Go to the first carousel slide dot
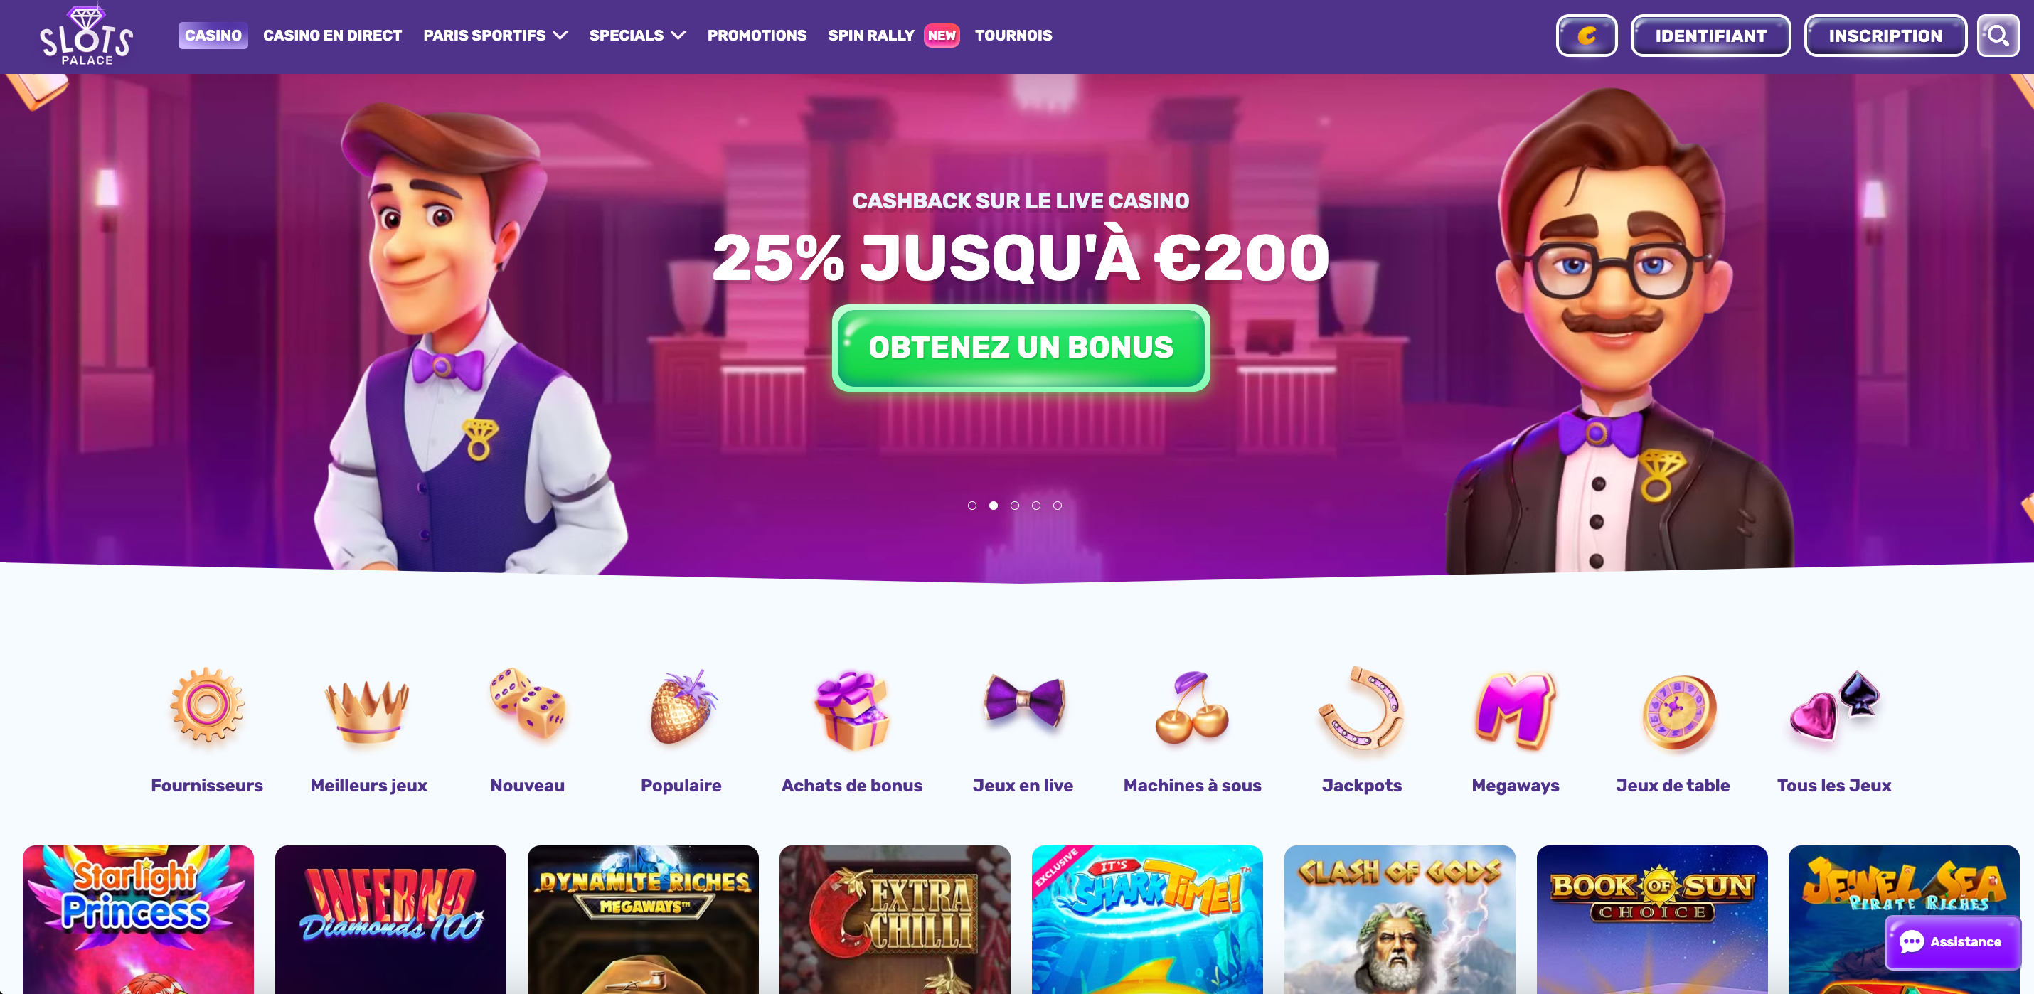Viewport: 2034px width, 994px height. (972, 506)
